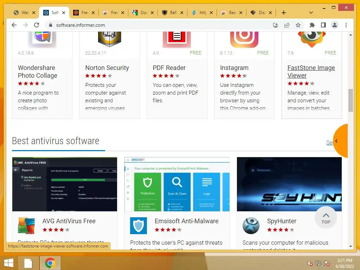Image resolution: width=360 pixels, height=270 pixels.
Task: Click the network tray icon
Action: tap(319, 263)
